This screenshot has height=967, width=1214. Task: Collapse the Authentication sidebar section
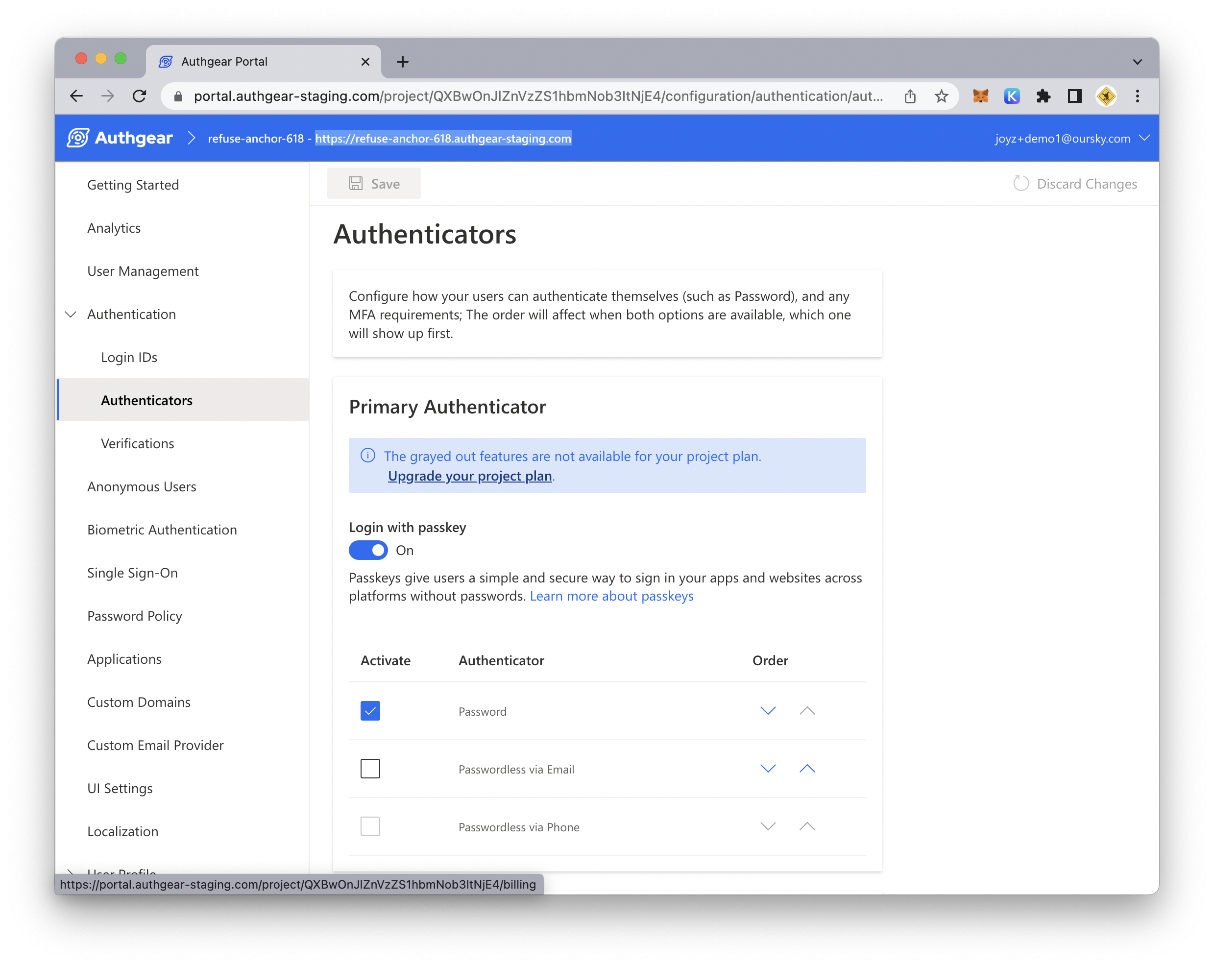pyautogui.click(x=71, y=314)
